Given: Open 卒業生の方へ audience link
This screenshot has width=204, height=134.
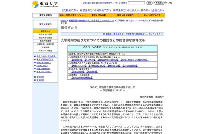Looking at the screenshot, I should pyautogui.click(x=121, y=10).
